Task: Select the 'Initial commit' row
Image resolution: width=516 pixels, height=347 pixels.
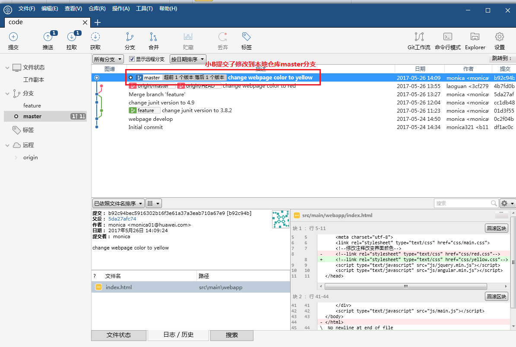Action: 304,127
